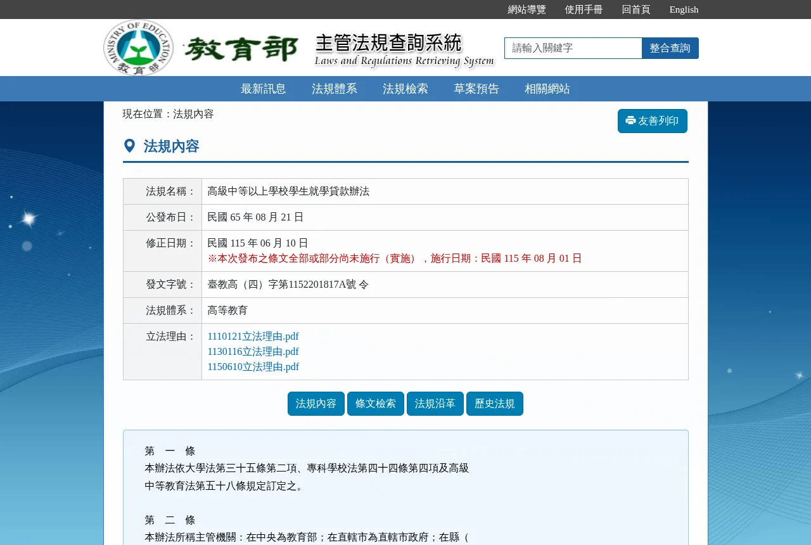Viewport: 811px width, 545px height.
Task: Click the Ministry of Education logo
Action: click(138, 48)
